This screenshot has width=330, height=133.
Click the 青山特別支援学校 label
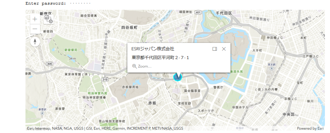pos(112,121)
